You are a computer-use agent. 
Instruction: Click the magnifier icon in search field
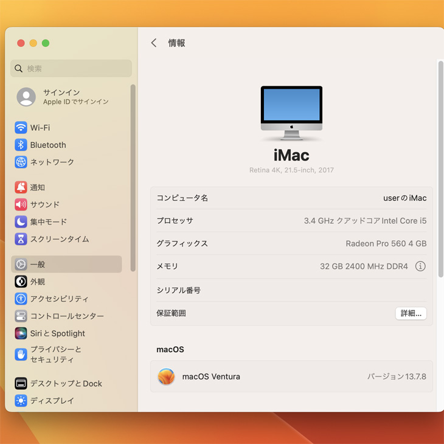[18, 69]
